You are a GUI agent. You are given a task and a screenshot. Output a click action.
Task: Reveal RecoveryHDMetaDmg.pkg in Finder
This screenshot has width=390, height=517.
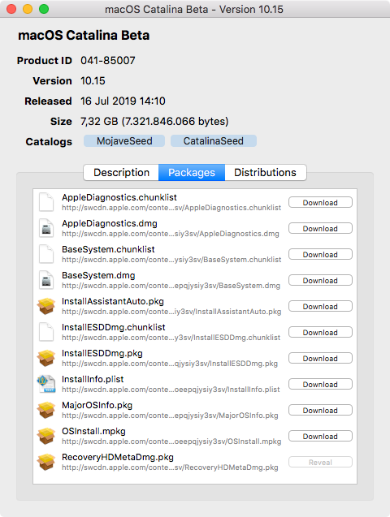(320, 463)
